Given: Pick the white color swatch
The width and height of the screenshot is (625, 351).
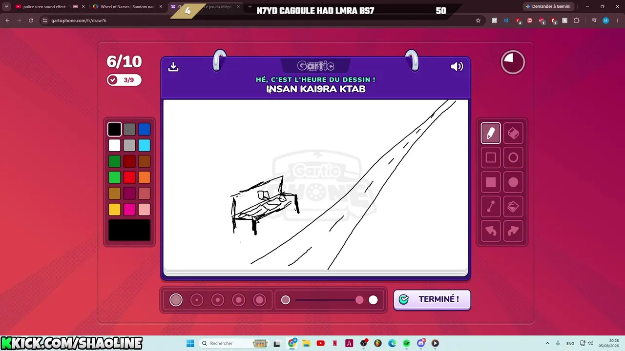Looking at the screenshot, I should pos(114,145).
